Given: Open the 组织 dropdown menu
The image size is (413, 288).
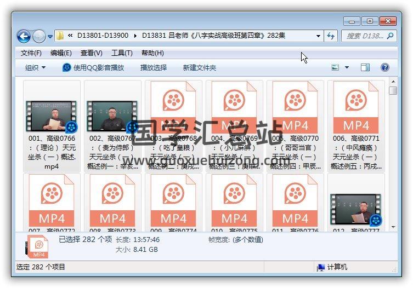Looking at the screenshot, I should click(36, 67).
